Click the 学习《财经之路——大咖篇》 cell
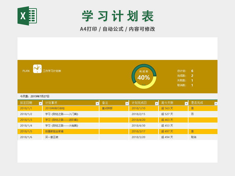The height and width of the screenshot is (176, 235). pos(71,125)
